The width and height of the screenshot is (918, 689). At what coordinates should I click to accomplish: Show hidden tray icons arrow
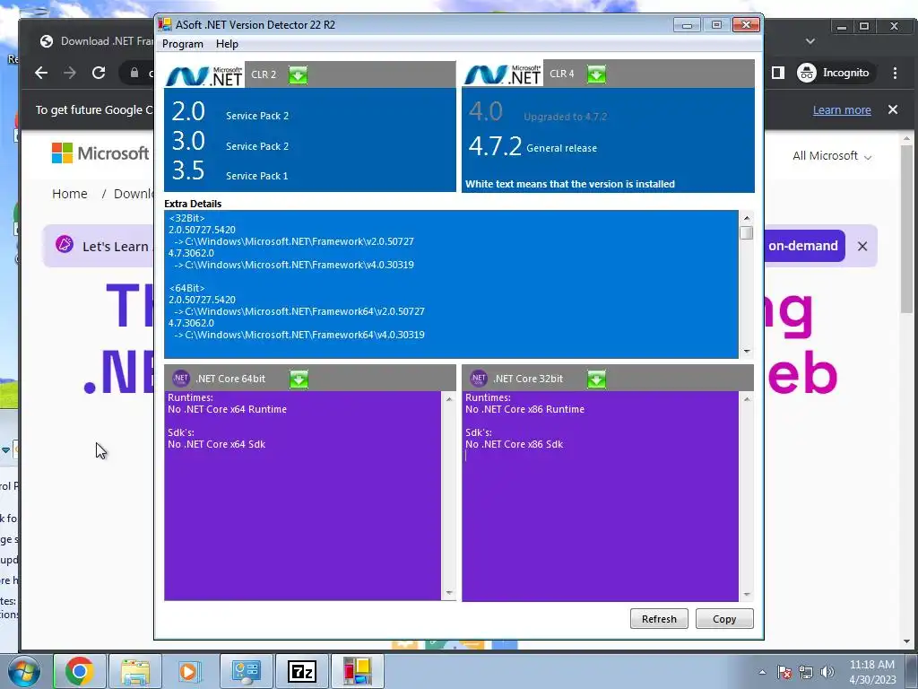762,672
